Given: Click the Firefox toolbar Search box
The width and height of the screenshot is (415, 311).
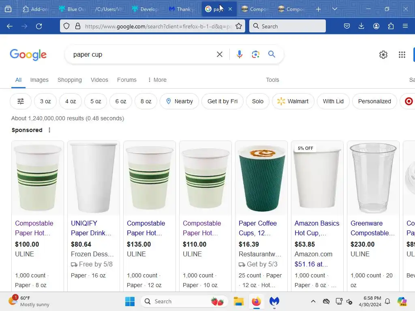Looking at the screenshot, I should click(287, 26).
